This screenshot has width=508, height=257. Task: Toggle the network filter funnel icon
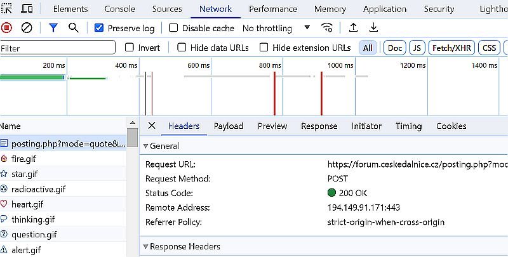53,28
